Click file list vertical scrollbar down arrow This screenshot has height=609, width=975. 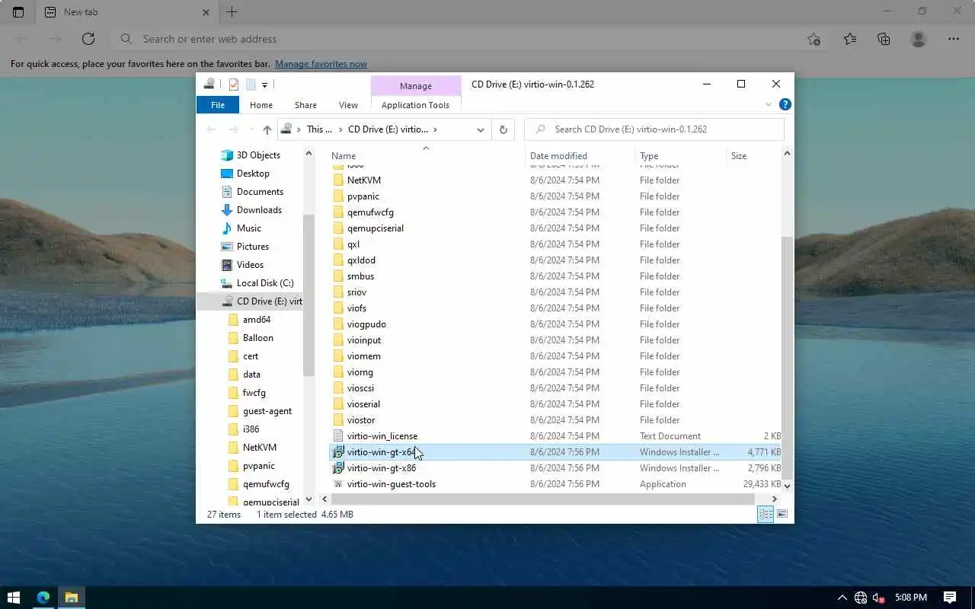point(787,485)
